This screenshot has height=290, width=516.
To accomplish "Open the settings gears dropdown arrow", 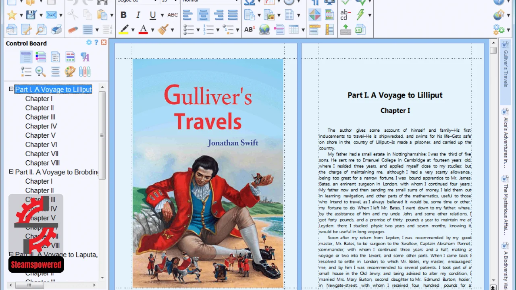I will click(508, 30).
